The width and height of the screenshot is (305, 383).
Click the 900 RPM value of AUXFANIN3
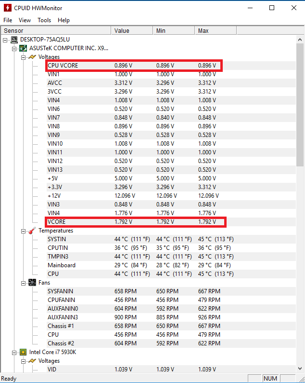126,317
